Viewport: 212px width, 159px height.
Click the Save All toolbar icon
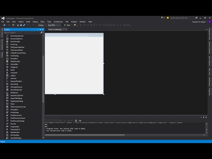click(x=24, y=25)
